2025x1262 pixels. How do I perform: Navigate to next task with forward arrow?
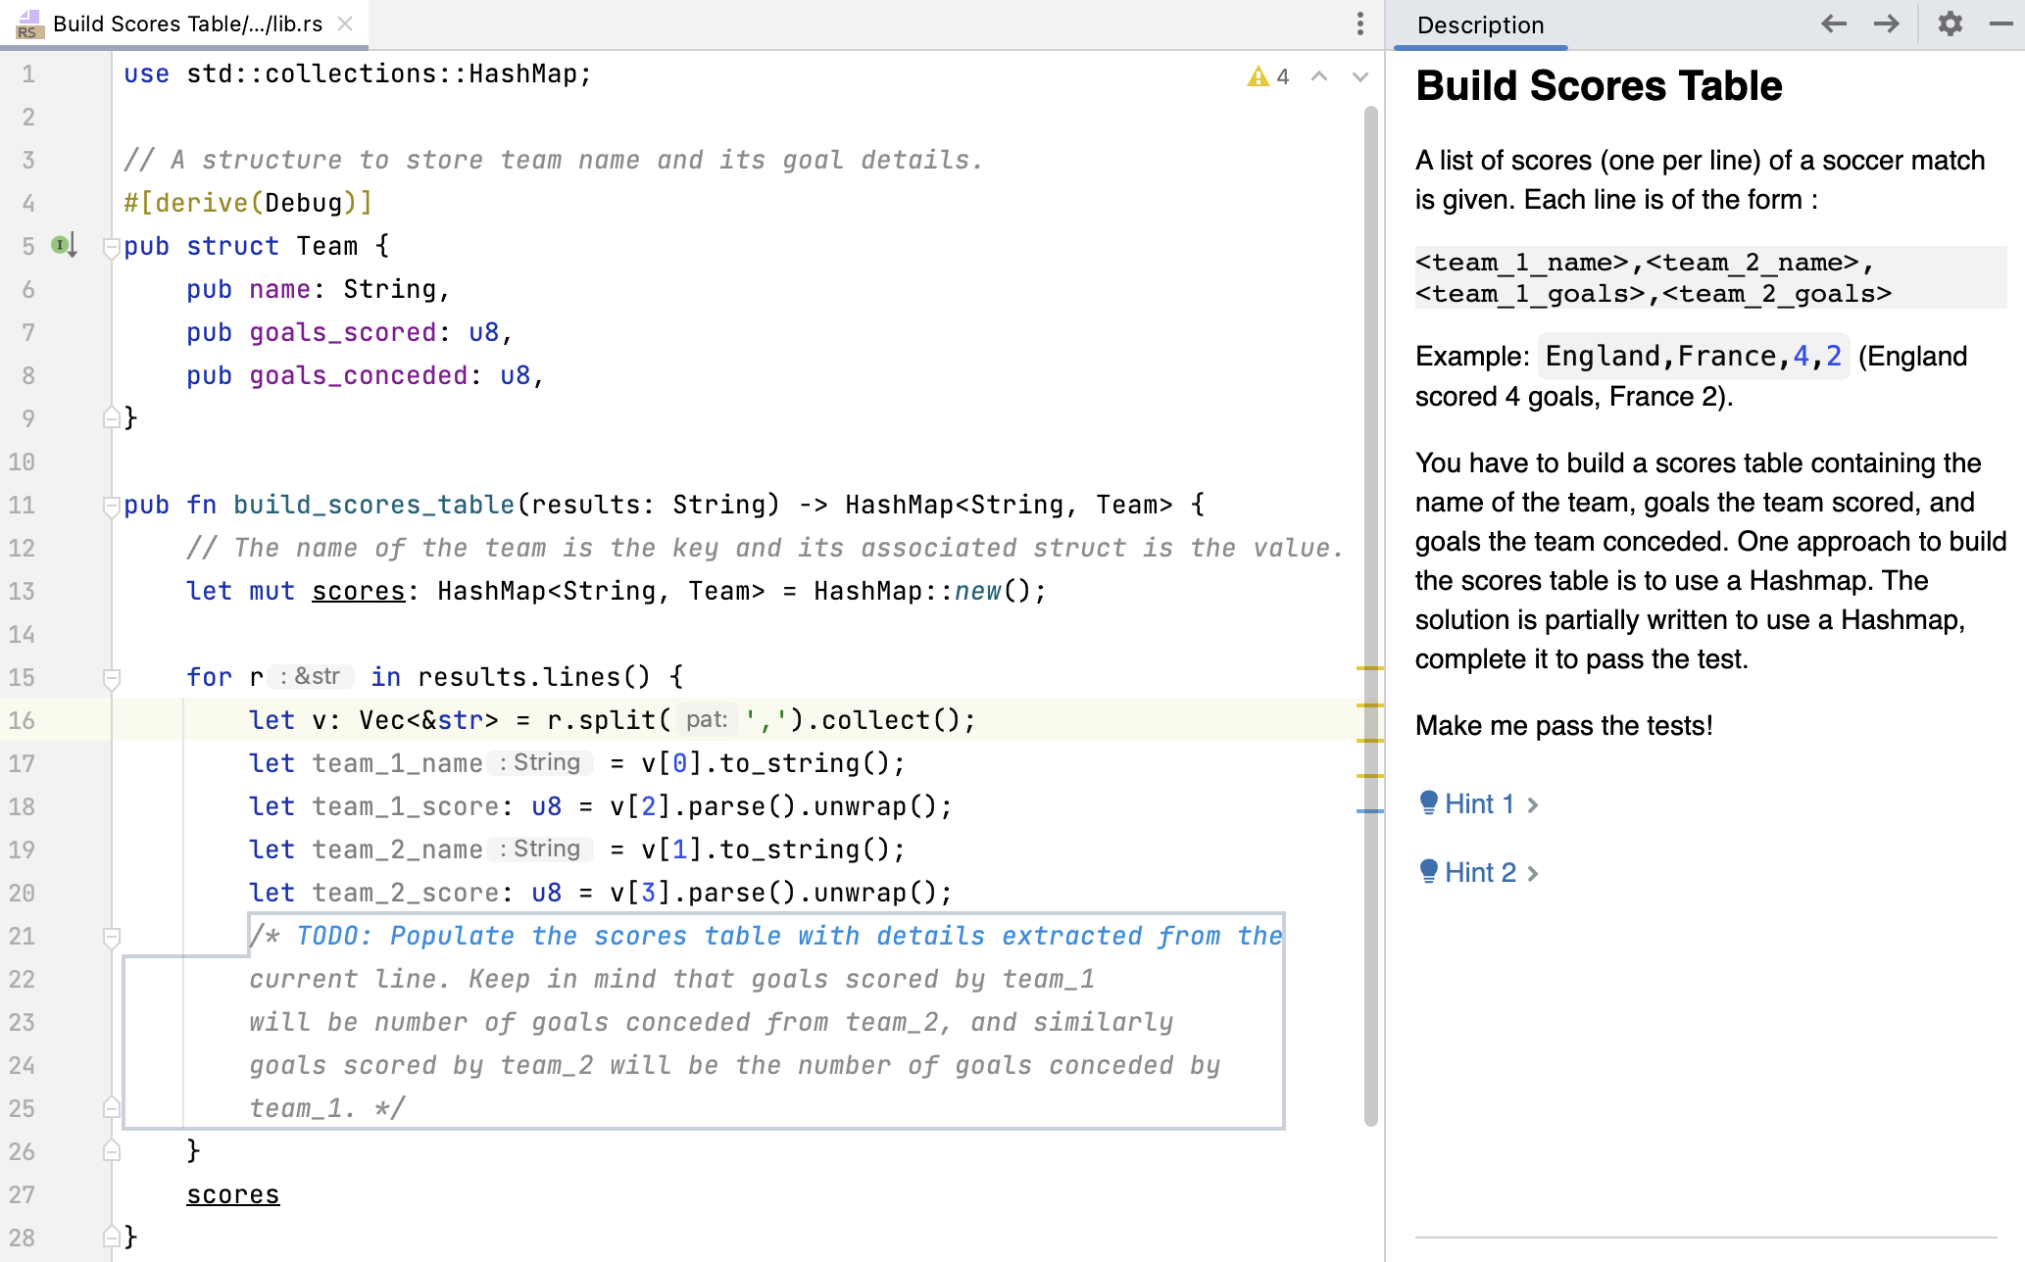point(1886,24)
